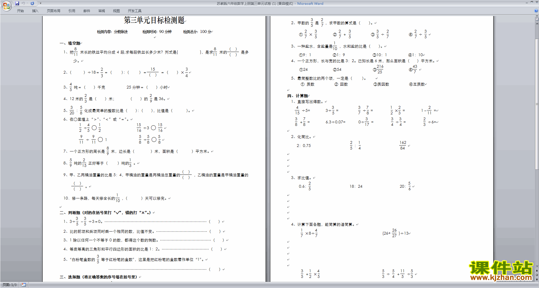Screen dimensions: 539x288
Task: Undo the last action
Action: 23,3
